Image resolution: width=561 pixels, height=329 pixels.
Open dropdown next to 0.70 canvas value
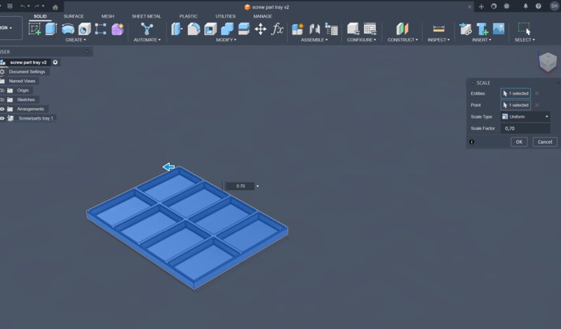(257, 186)
